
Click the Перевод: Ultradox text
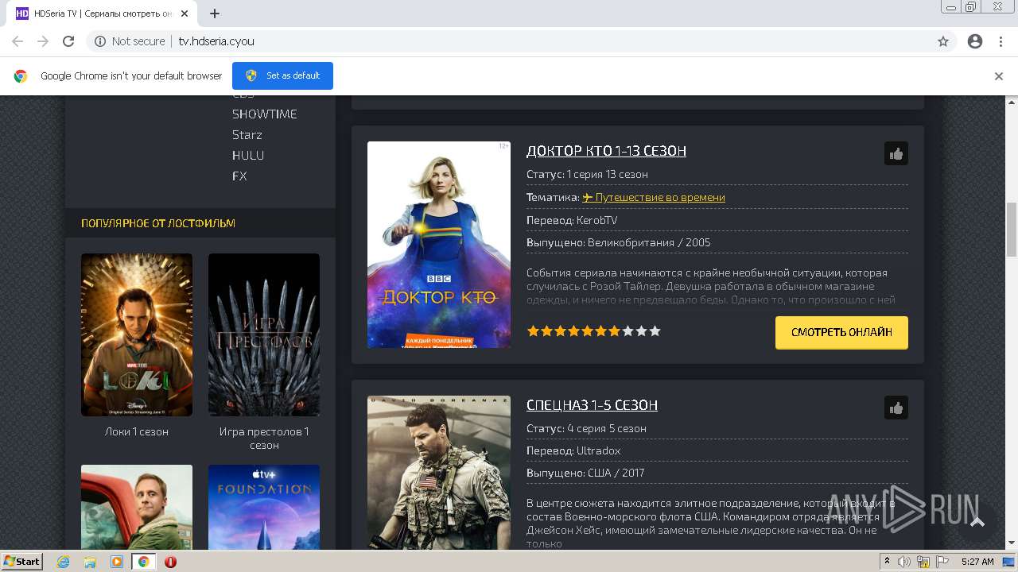click(573, 450)
